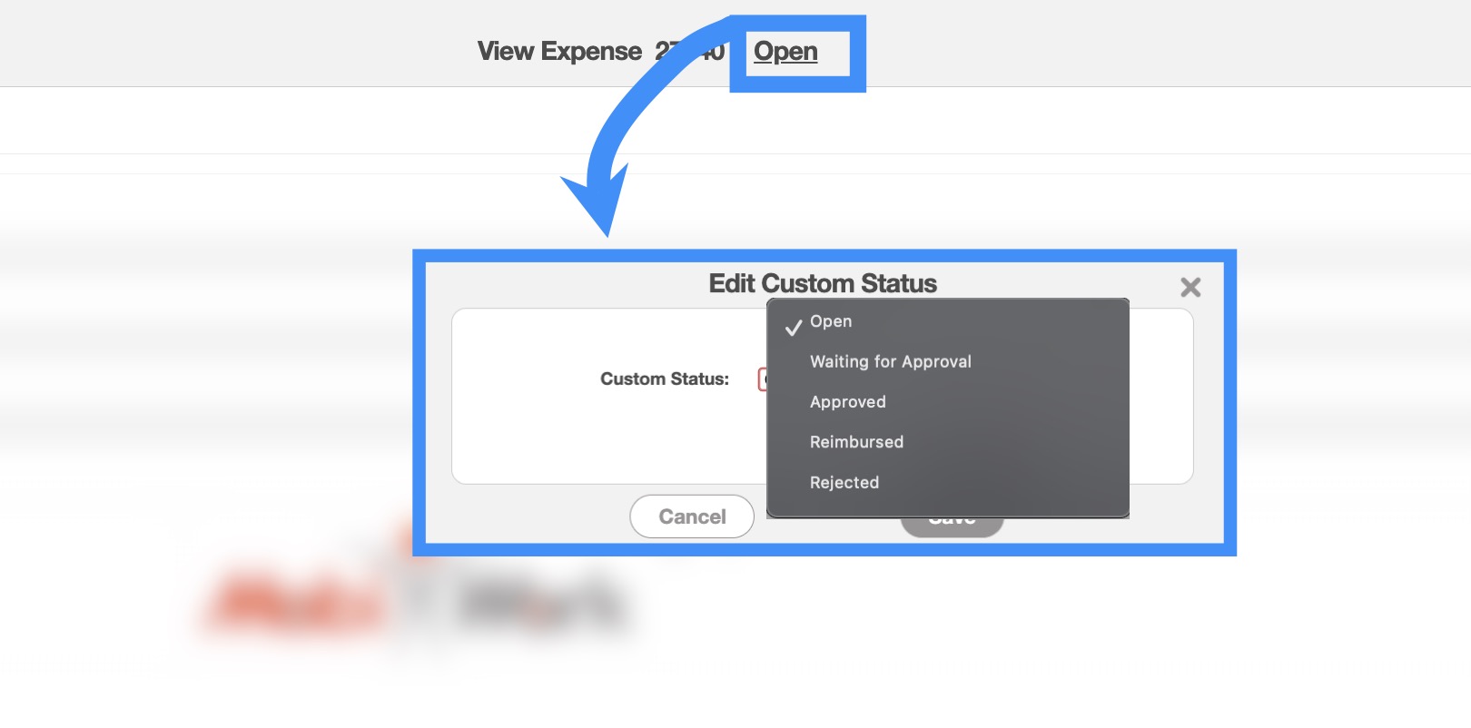Click the Edit Custom Status title
The image size is (1471, 728).
(x=822, y=283)
